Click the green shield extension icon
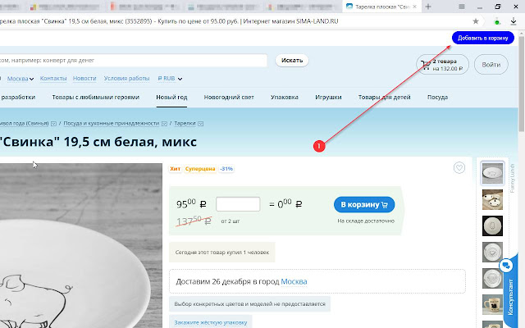Screen dimensions: 525x328 click(497, 22)
